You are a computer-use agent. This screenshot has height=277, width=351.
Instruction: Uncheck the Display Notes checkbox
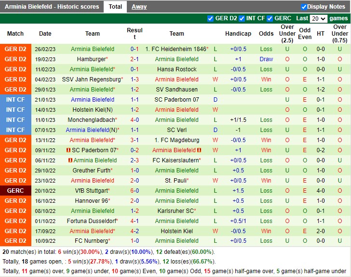click(304, 7)
